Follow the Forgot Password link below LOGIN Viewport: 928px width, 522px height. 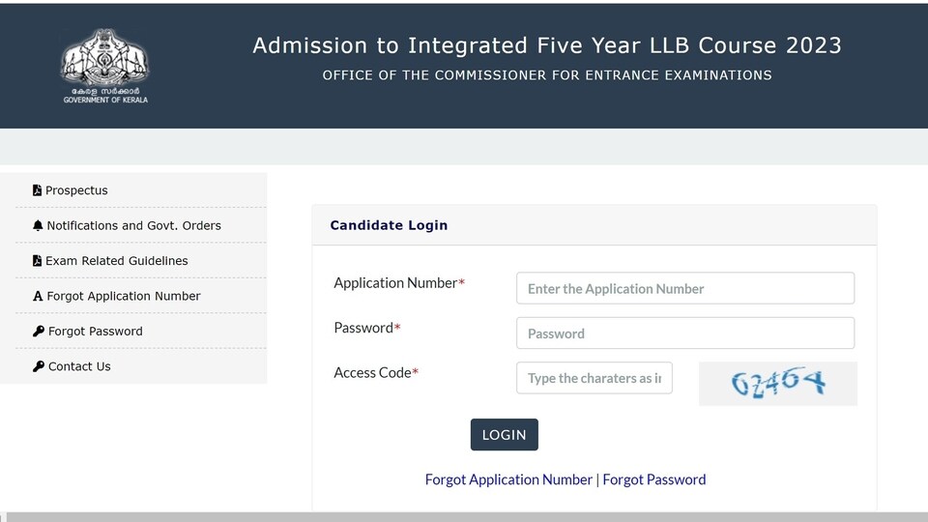(x=654, y=479)
